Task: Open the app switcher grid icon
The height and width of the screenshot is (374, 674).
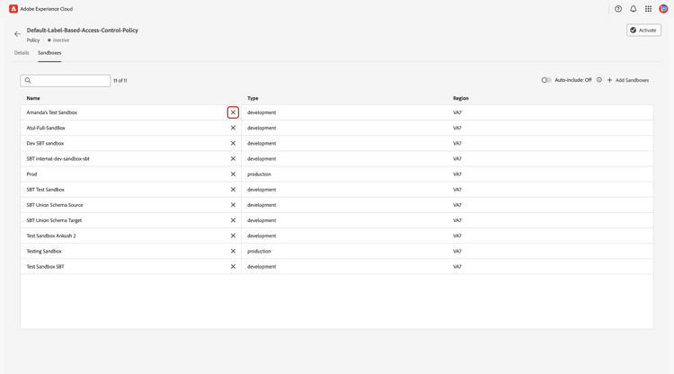Action: (648, 9)
